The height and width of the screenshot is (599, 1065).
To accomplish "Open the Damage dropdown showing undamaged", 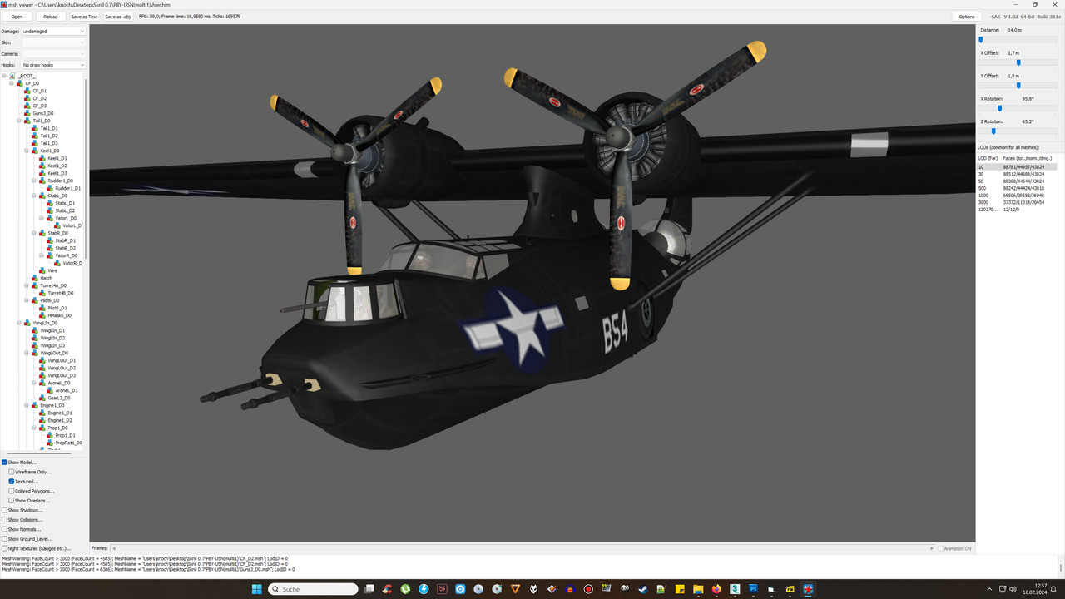I will click(53, 31).
